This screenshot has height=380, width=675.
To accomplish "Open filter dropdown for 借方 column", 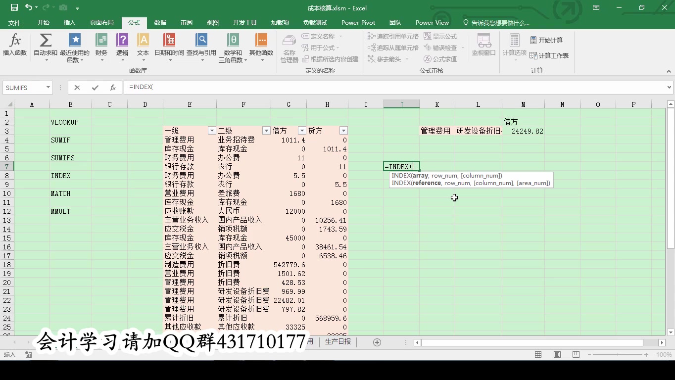I will (x=302, y=131).
